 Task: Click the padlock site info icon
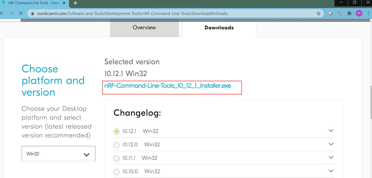point(33,14)
